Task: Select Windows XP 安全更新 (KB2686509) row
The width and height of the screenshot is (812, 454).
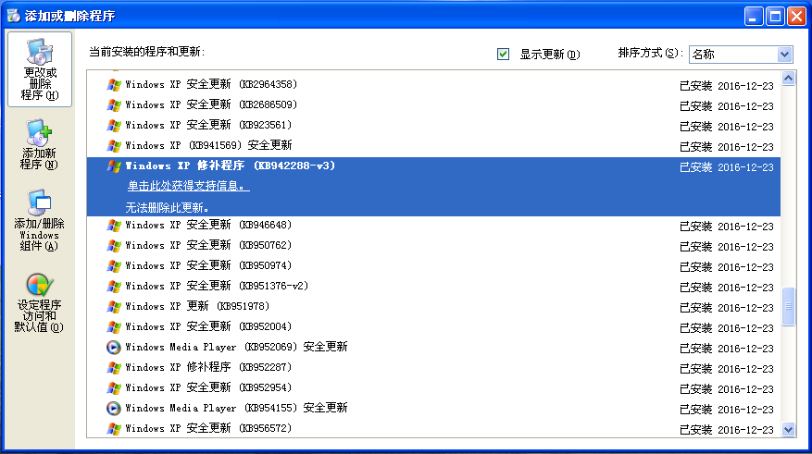Action: point(433,105)
